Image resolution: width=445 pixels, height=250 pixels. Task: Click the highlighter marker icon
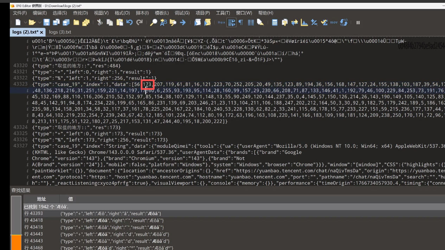point(260,22)
